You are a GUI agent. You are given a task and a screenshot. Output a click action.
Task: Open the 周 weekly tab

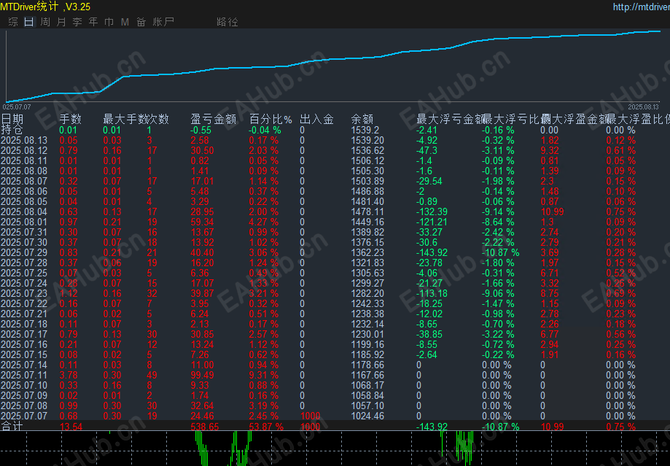(45, 22)
